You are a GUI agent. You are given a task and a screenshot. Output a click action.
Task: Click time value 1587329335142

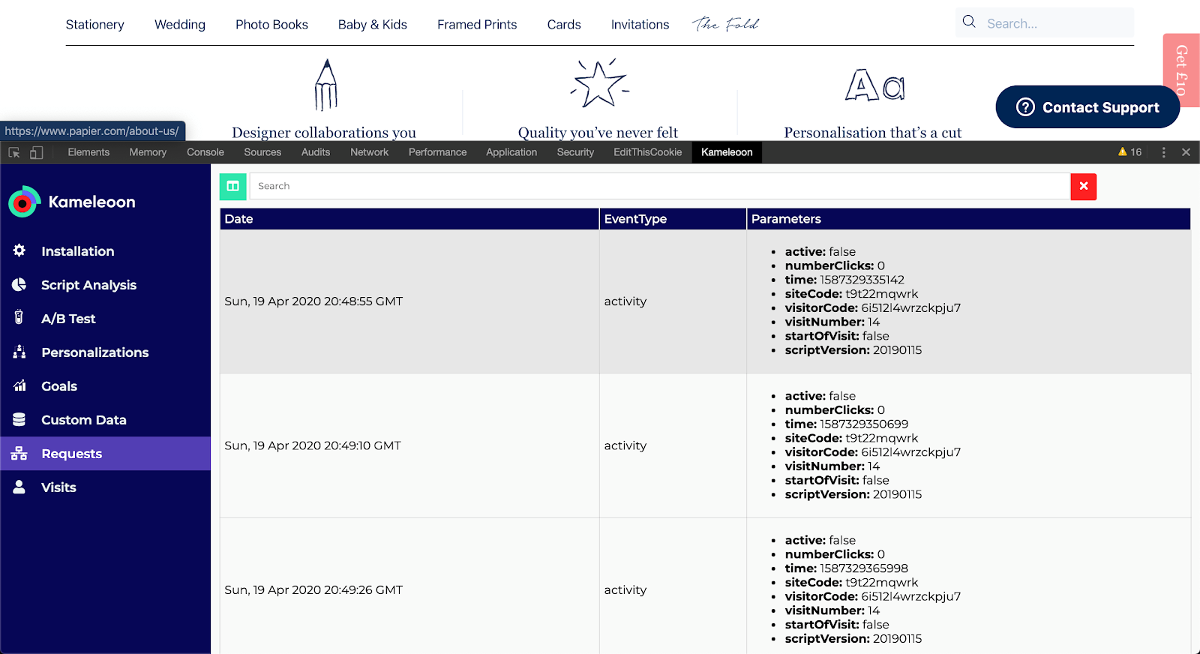click(862, 280)
